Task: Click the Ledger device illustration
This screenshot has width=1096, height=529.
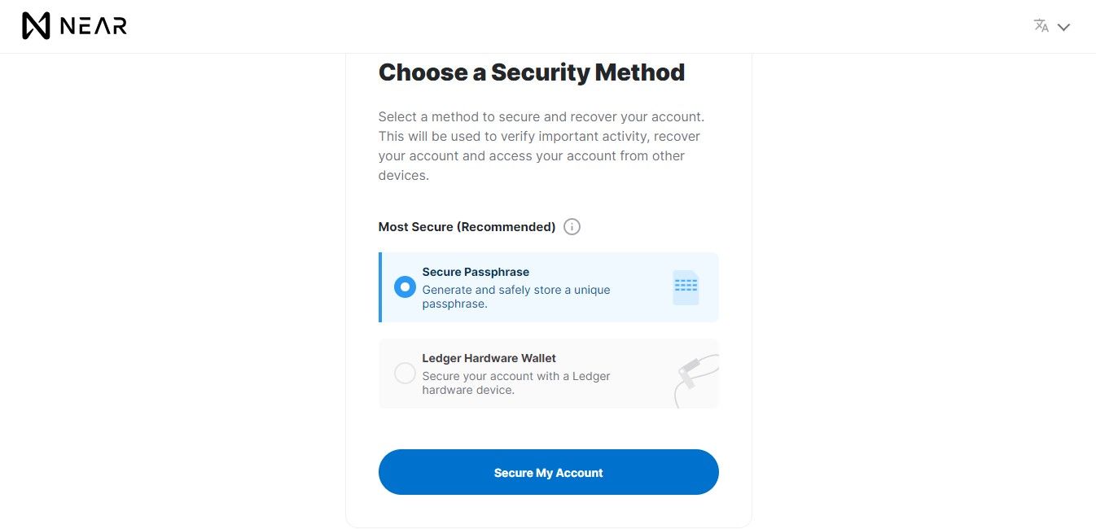Action: [x=696, y=380]
